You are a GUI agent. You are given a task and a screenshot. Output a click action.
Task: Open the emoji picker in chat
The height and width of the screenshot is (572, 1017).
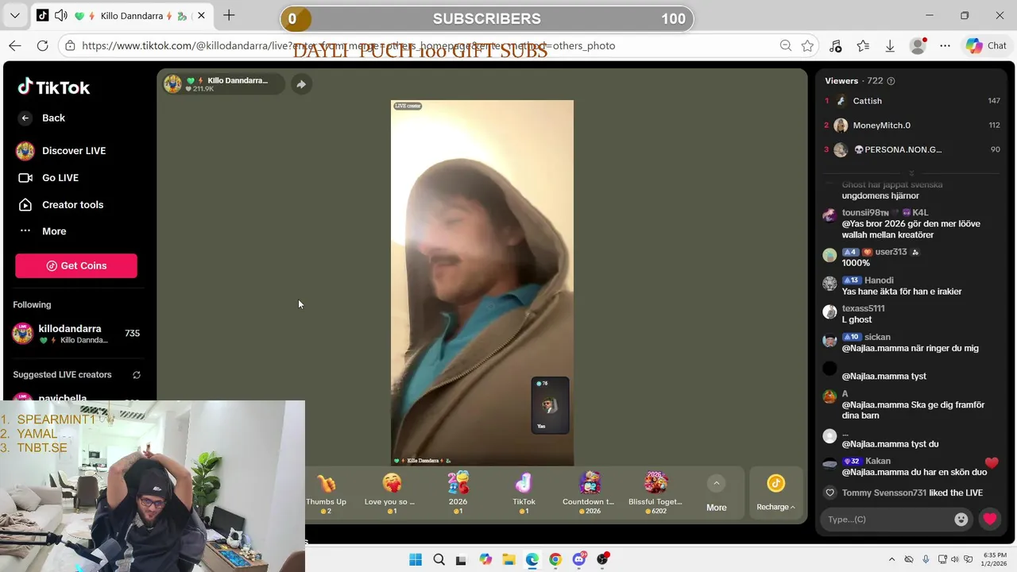click(x=961, y=520)
